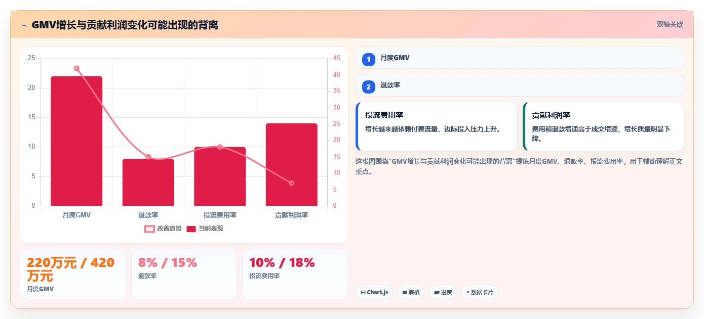
Task: Open the 退款率 list item
Action: coord(520,85)
